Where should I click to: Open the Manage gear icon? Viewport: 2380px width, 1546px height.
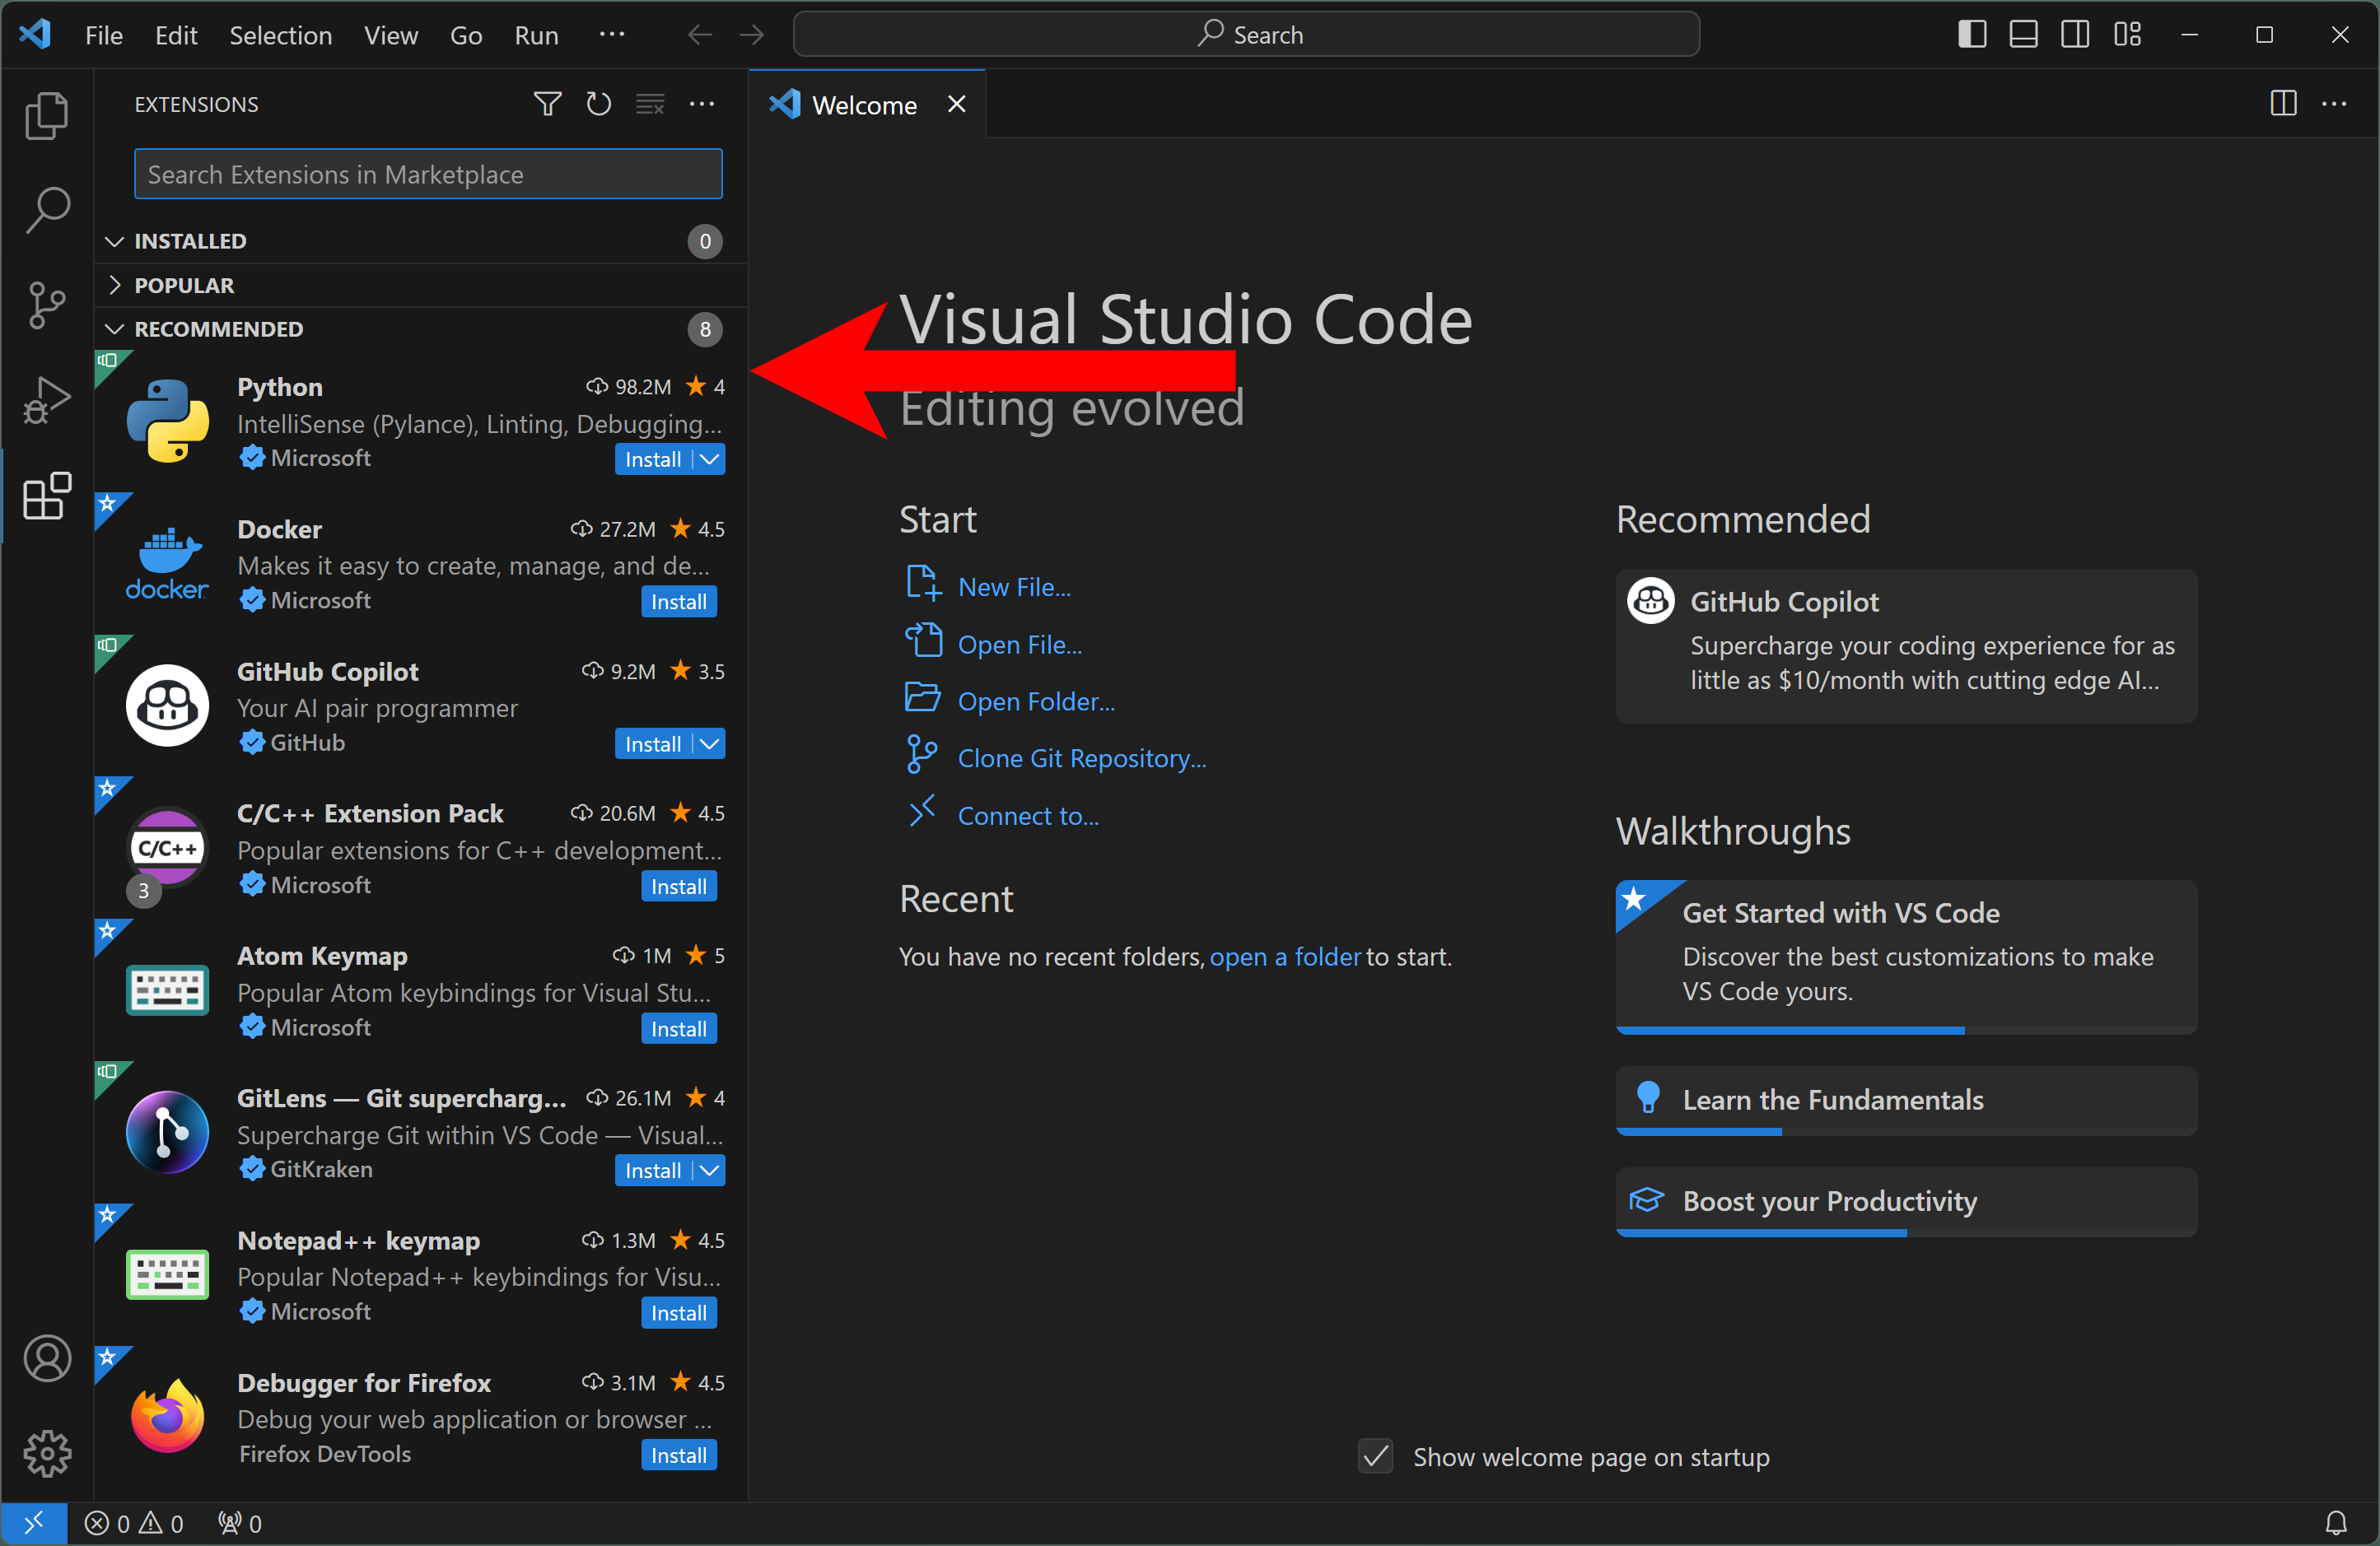pos(47,1453)
